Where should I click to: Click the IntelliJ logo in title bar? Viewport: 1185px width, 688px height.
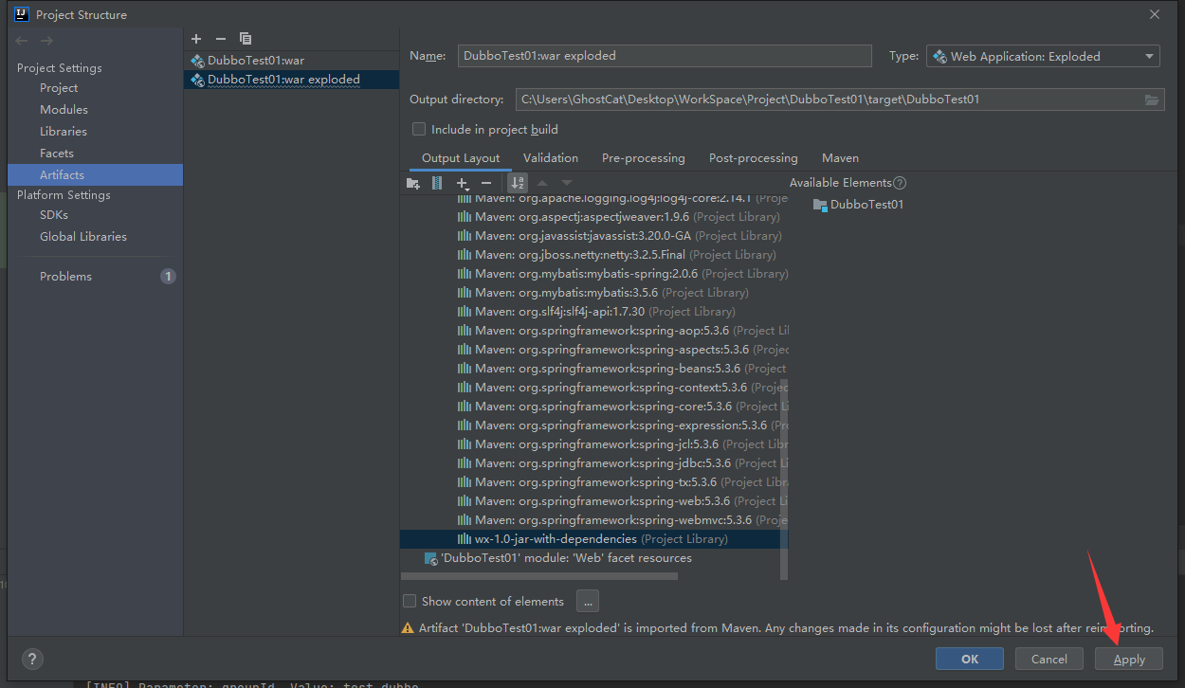(22, 14)
